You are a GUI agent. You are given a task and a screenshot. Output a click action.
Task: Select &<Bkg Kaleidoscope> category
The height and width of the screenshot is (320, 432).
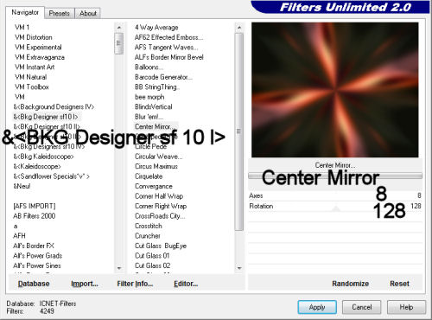(43, 157)
